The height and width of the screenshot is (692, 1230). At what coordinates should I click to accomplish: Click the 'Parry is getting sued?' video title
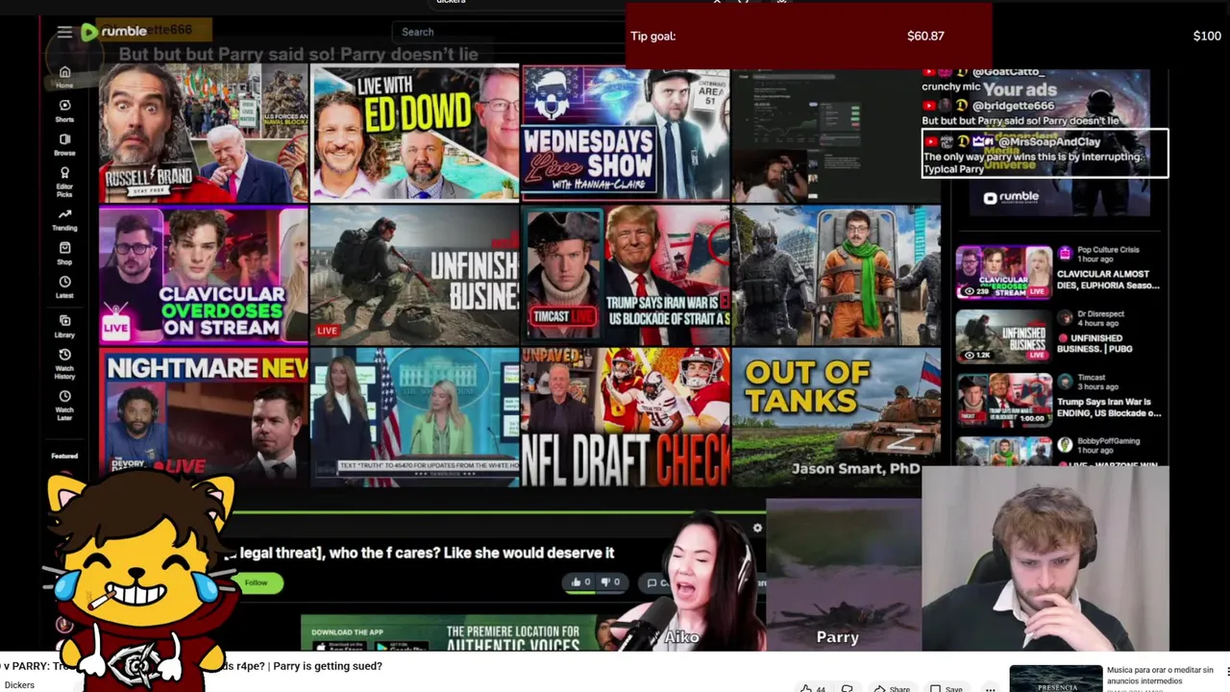328,666
